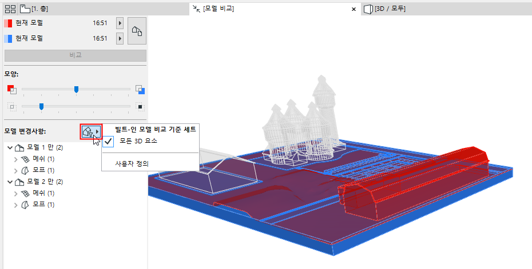Click the dashed transparent square icon
Screen dimensions: 532x269
(12, 107)
